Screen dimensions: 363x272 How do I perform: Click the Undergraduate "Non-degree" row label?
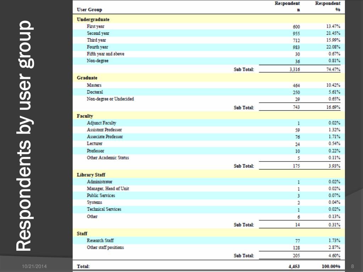(98, 61)
